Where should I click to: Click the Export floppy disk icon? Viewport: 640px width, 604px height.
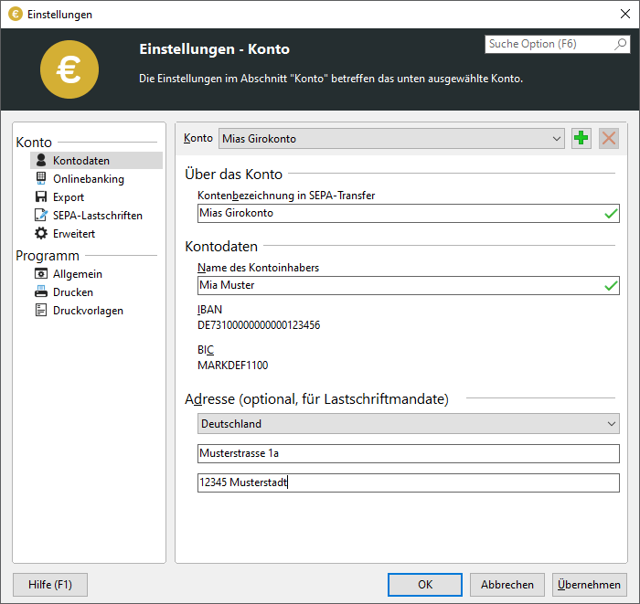click(41, 197)
